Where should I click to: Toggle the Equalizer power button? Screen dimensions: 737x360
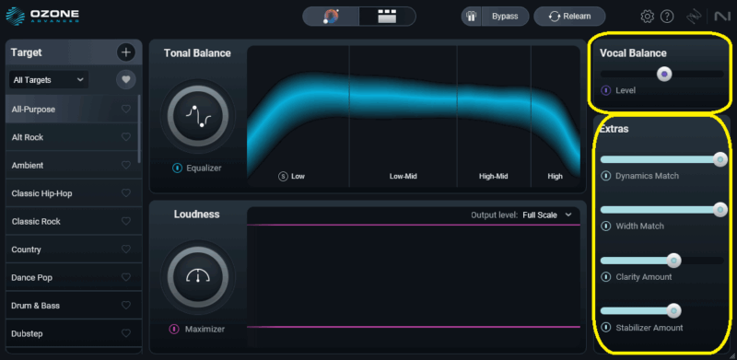177,168
